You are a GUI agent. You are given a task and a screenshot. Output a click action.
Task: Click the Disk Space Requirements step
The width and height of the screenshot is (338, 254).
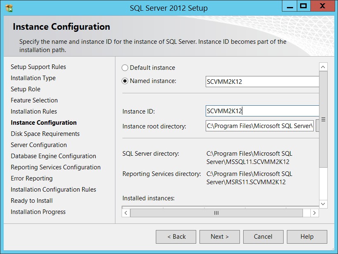45,134
